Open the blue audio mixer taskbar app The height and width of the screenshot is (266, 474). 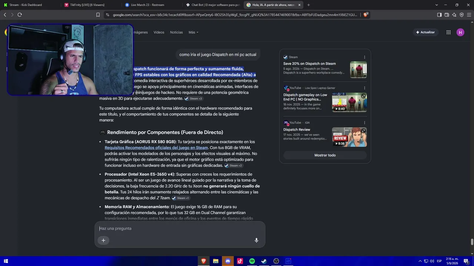[288, 261]
